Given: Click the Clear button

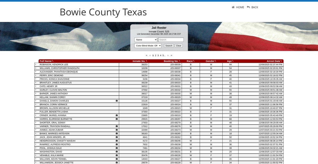Looking at the screenshot, I should point(179,46).
